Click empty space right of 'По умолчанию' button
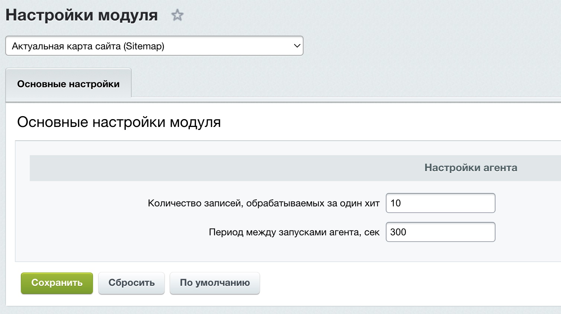Image resolution: width=561 pixels, height=314 pixels. click(372, 283)
